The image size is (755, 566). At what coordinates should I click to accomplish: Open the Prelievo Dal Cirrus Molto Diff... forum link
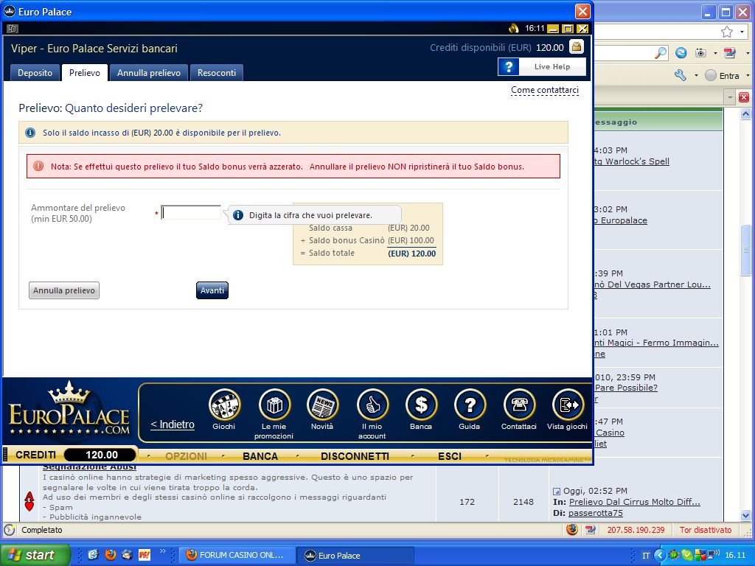click(634, 502)
